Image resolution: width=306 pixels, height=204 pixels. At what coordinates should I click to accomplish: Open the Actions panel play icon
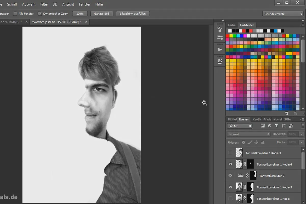pyautogui.click(x=220, y=50)
